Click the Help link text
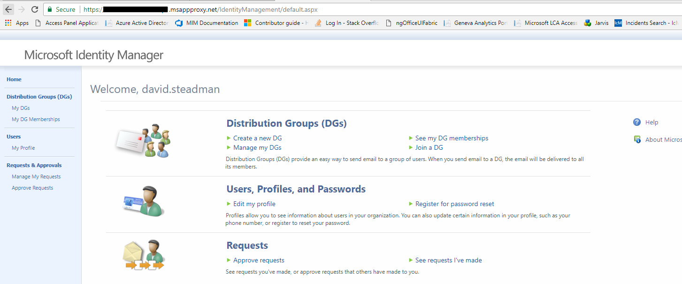Viewport: 682px width, 284px height. pyautogui.click(x=651, y=122)
